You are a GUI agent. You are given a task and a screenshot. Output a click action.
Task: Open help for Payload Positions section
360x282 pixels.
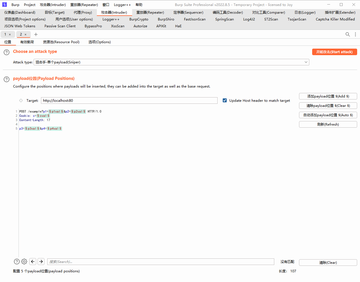(7, 79)
